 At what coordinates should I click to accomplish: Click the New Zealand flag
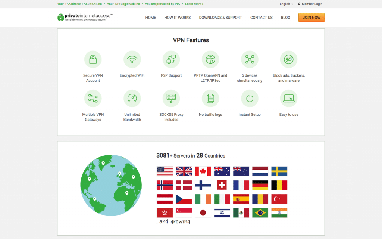(241, 171)
